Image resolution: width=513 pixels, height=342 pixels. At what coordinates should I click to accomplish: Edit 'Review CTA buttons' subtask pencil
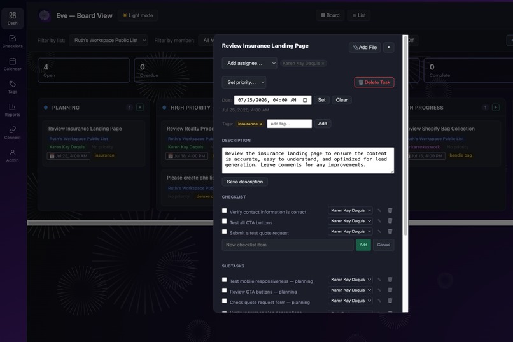tap(379, 290)
